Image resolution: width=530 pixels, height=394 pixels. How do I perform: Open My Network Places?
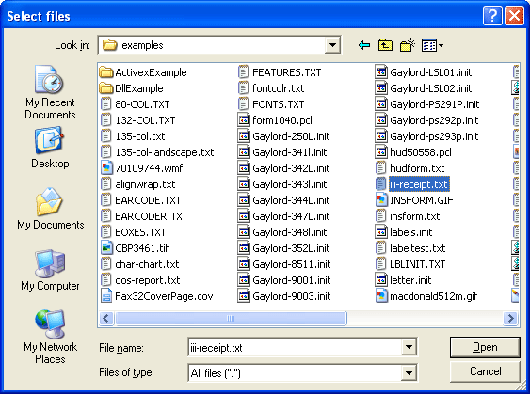coord(50,337)
